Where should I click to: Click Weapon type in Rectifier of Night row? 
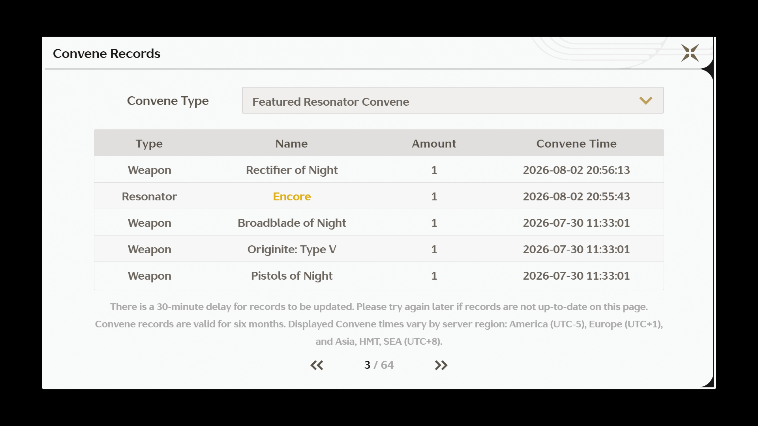point(149,170)
